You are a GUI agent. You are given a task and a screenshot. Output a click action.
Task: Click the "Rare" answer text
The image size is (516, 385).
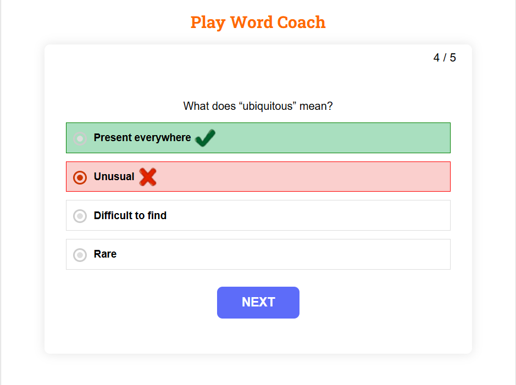point(105,254)
